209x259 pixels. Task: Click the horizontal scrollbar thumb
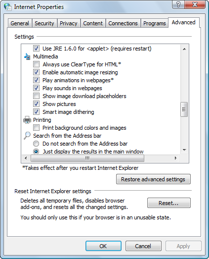click(x=87, y=158)
